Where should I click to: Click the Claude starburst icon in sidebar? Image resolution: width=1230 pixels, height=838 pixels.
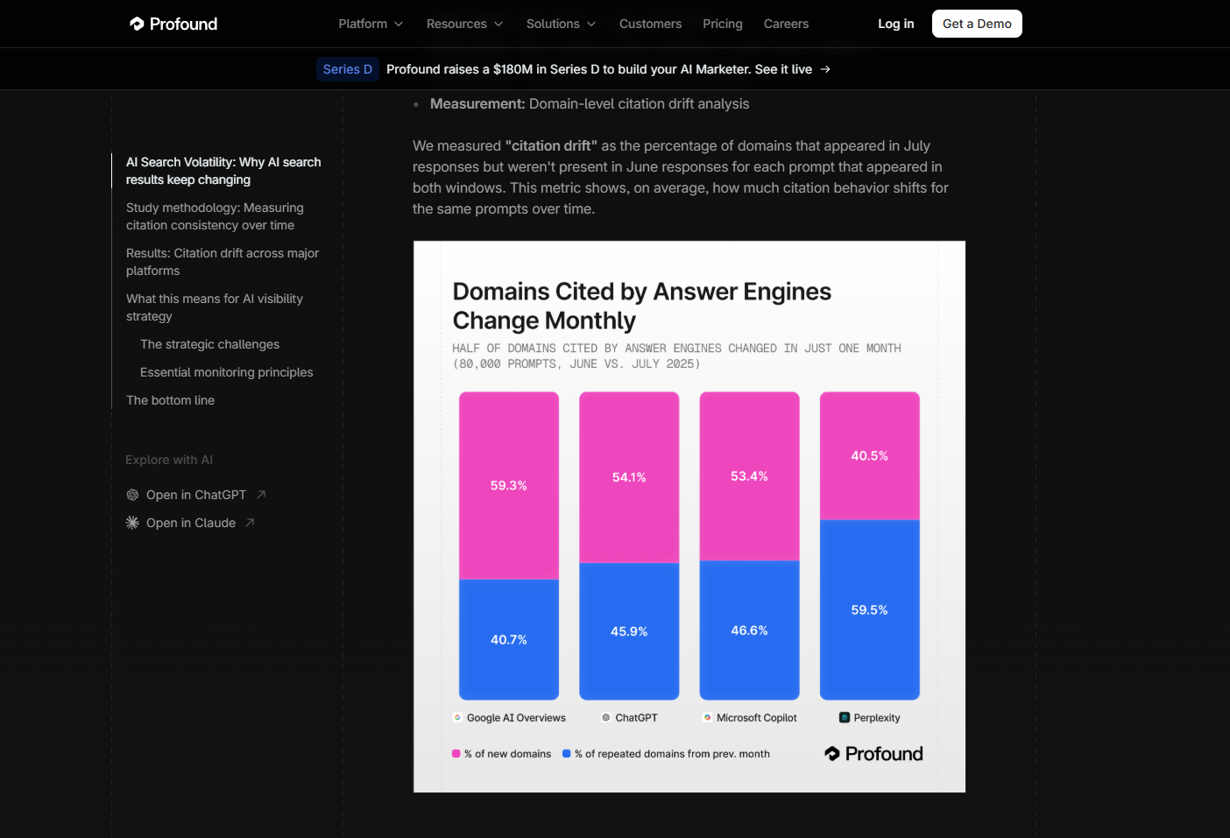[132, 523]
